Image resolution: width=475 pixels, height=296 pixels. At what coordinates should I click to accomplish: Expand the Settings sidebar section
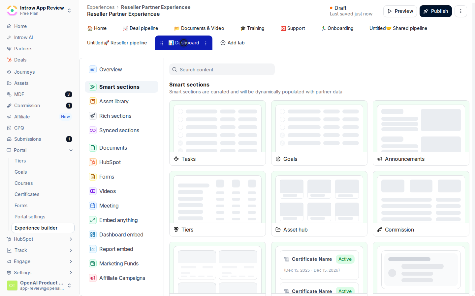point(71,273)
